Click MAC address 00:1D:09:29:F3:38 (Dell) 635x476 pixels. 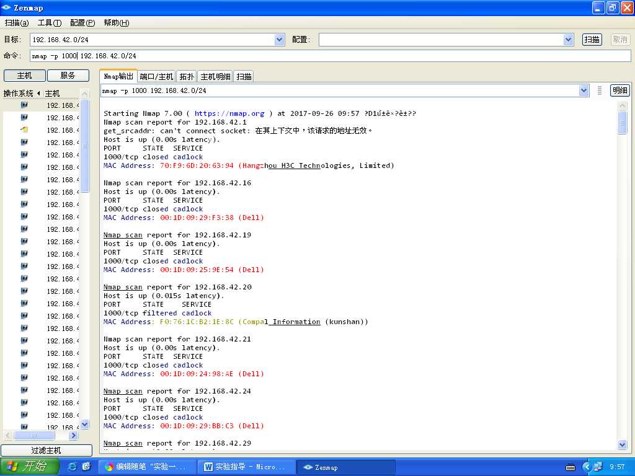(x=184, y=218)
